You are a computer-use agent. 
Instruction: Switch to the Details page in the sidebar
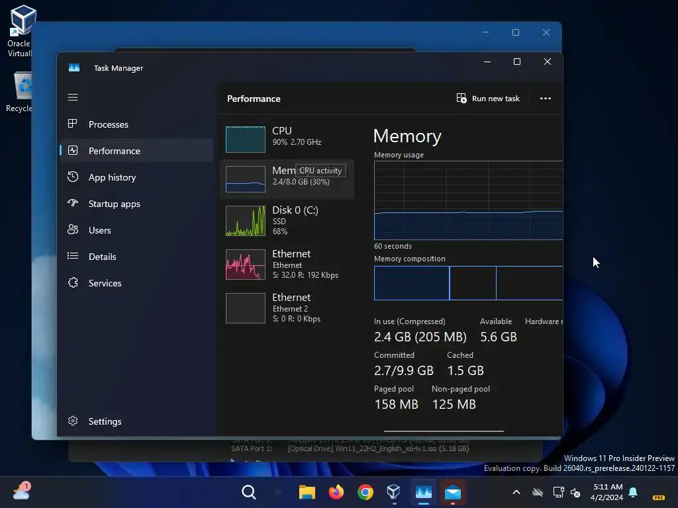point(136,257)
